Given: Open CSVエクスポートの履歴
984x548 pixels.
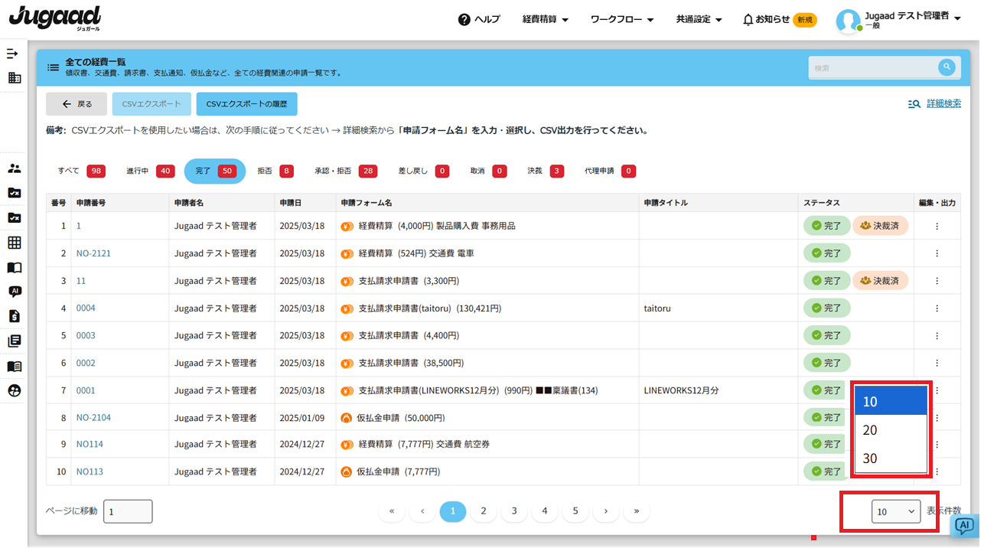Looking at the screenshot, I should click(x=246, y=104).
